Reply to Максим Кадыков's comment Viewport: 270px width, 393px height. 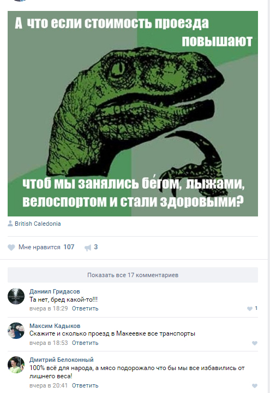click(85, 343)
